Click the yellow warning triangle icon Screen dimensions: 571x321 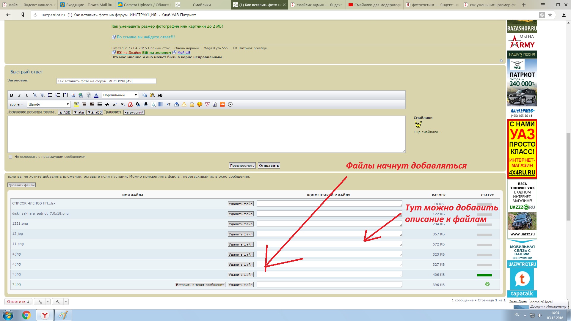click(x=184, y=105)
